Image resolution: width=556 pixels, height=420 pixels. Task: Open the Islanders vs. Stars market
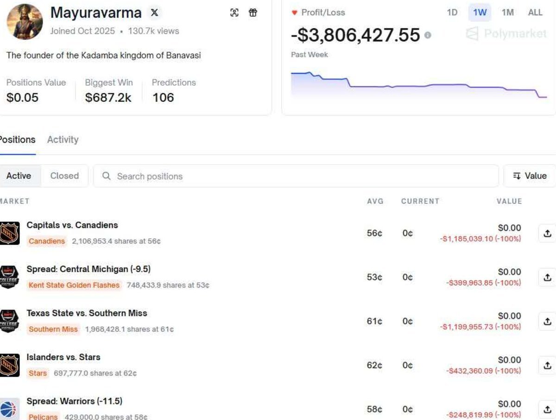[x=63, y=357]
